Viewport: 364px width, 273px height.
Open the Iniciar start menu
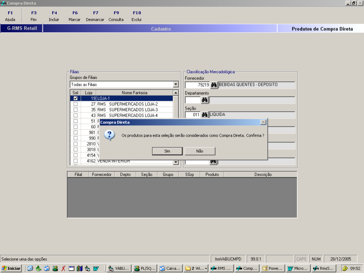point(11,269)
